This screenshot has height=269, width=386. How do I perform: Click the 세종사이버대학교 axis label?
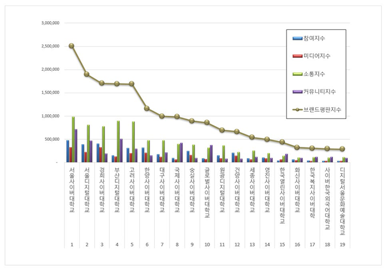(252, 190)
